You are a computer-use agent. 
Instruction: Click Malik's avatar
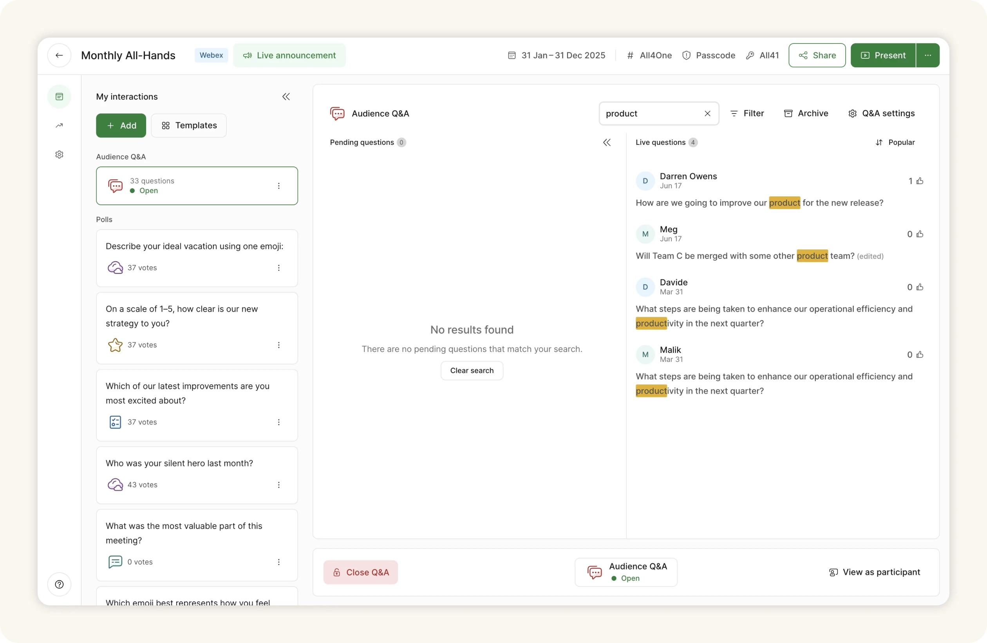(645, 354)
